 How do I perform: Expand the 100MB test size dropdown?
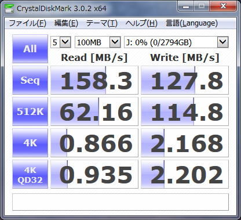[115, 42]
